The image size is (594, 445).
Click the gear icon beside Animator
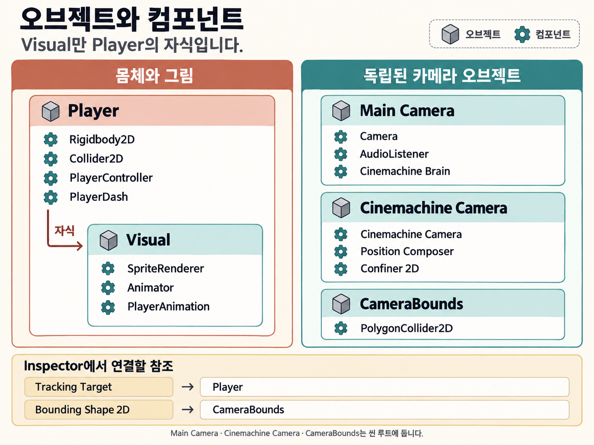[108, 288]
